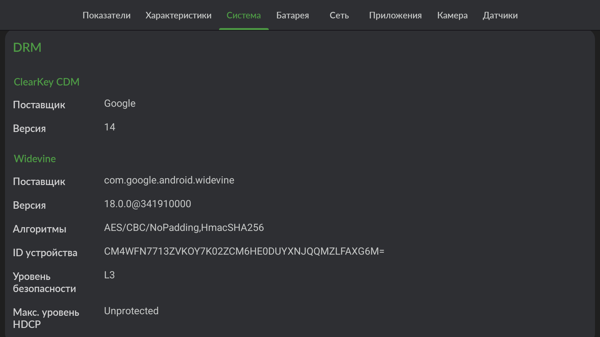Select the Система tab
Viewport: 600px width, 337px height.
coord(243,15)
